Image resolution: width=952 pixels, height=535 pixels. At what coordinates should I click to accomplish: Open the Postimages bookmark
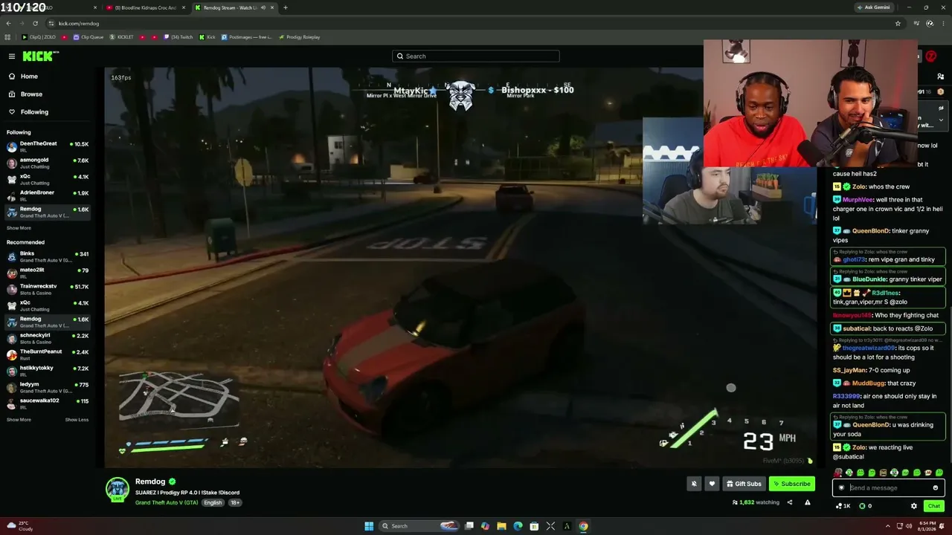click(247, 37)
